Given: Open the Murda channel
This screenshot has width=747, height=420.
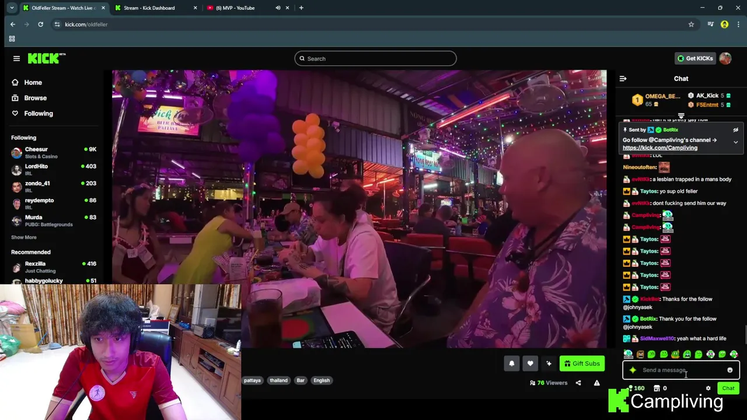Looking at the screenshot, I should click(54, 220).
